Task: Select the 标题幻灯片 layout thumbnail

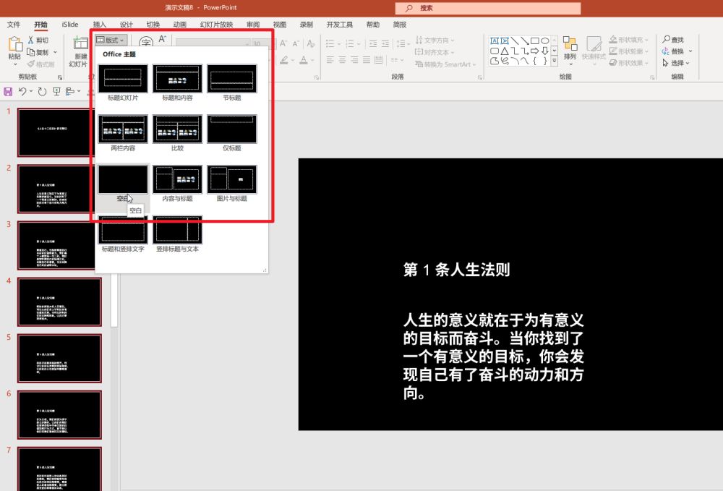Action: pyautogui.click(x=122, y=77)
